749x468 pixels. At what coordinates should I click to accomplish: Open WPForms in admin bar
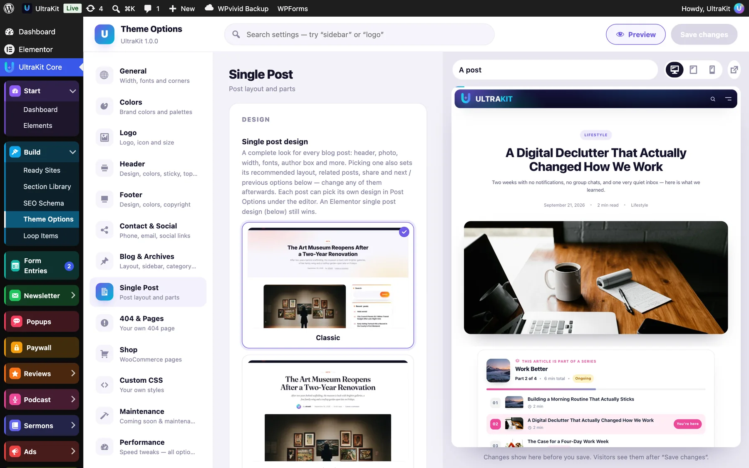pyautogui.click(x=293, y=8)
